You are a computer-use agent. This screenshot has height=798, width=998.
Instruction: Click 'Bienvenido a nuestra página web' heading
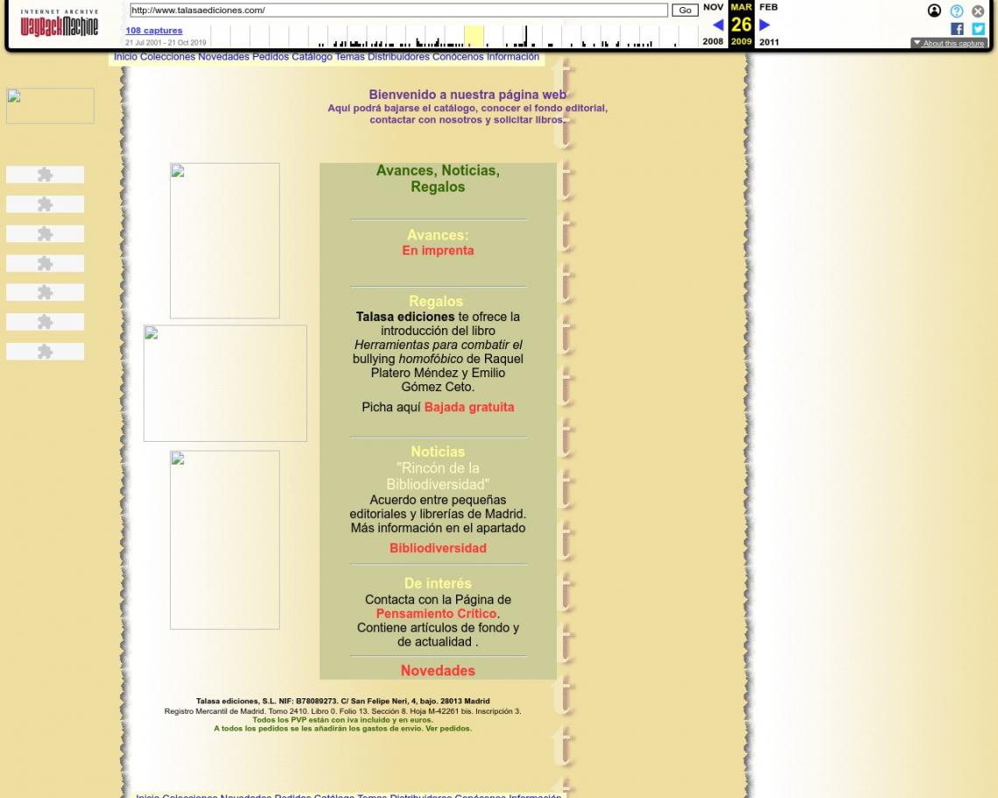click(x=467, y=94)
